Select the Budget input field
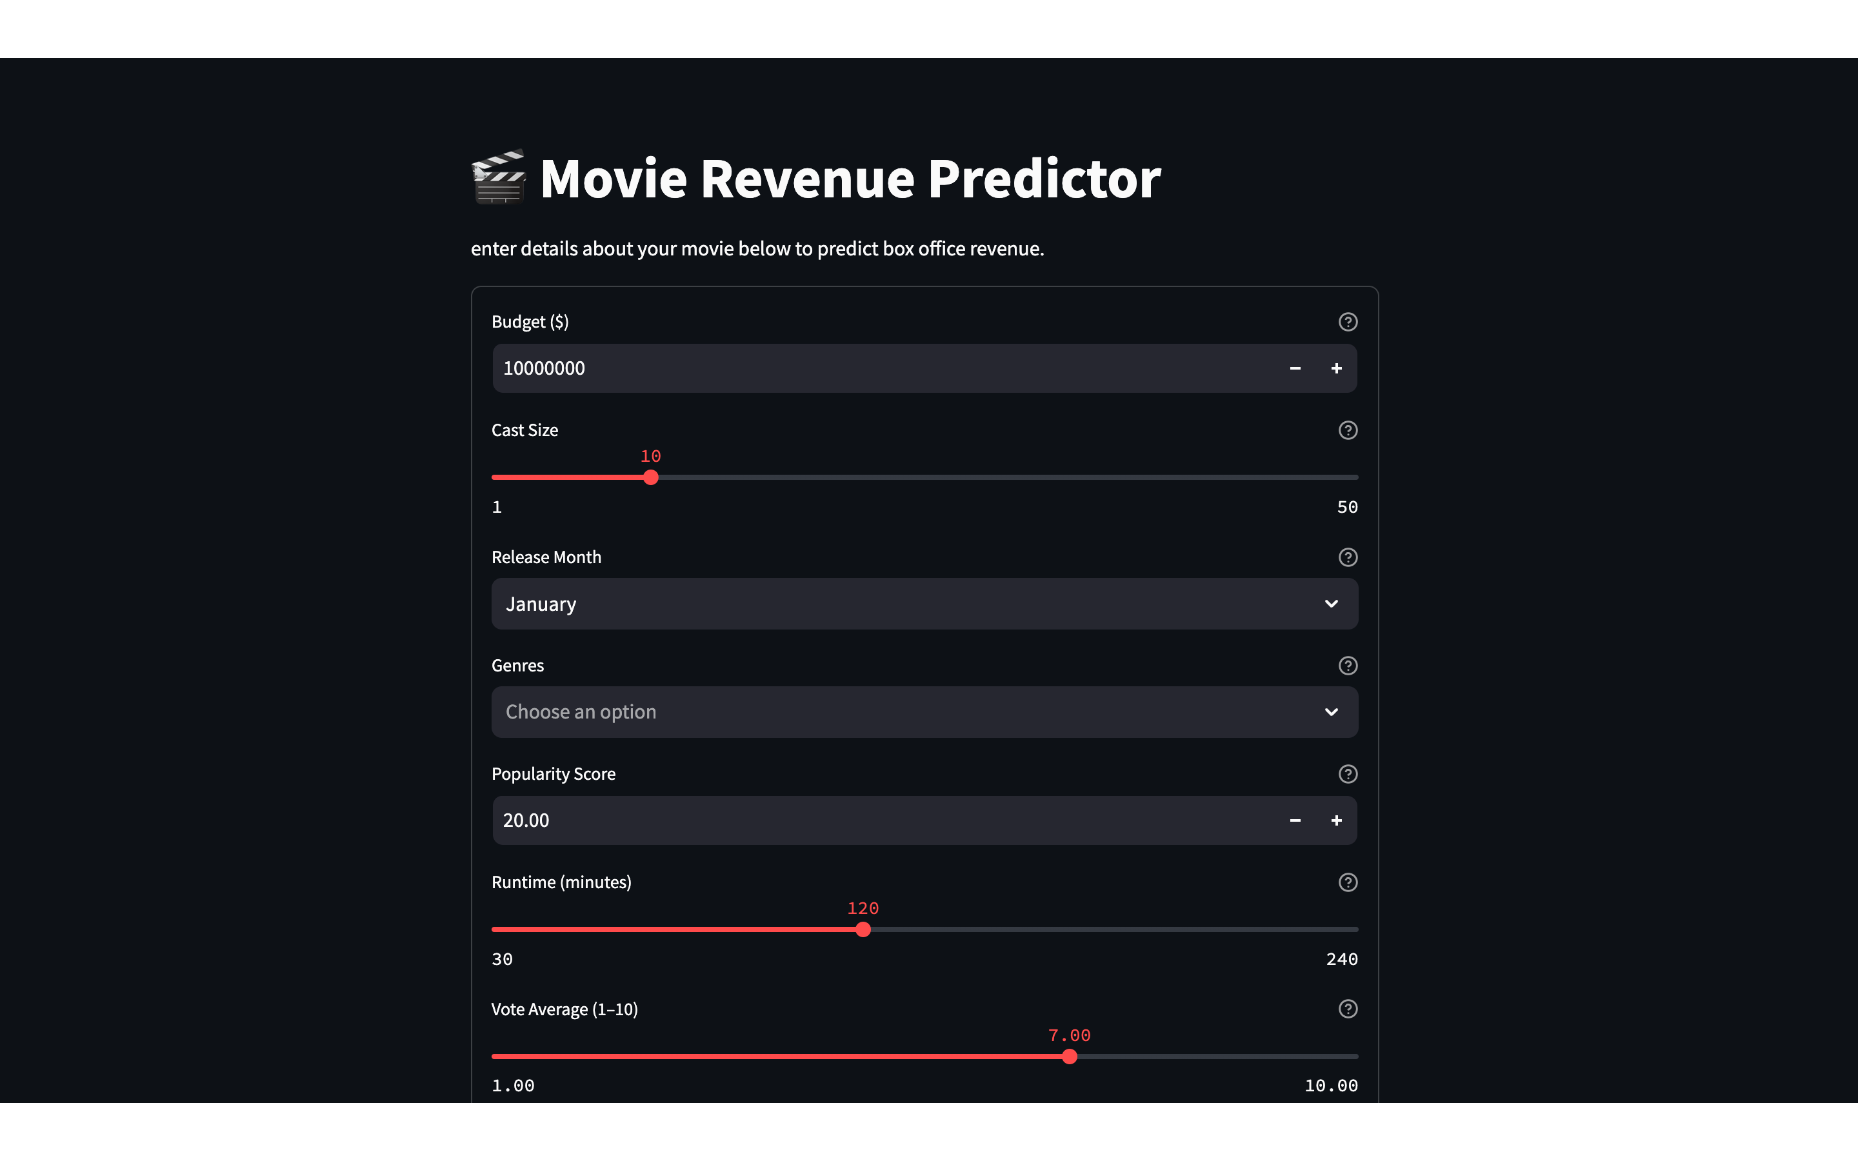The height and width of the screenshot is (1161, 1858). pos(844,368)
